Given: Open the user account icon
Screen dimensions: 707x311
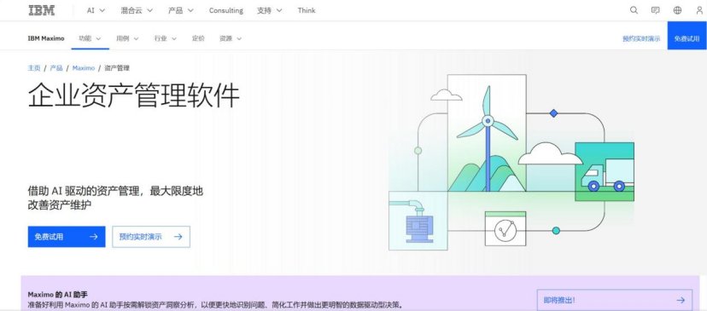Looking at the screenshot, I should click(x=699, y=10).
